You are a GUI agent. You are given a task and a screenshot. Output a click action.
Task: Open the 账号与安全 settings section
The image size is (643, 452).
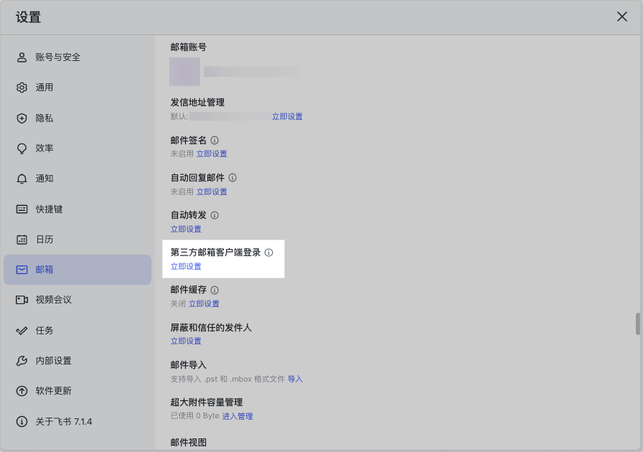click(x=78, y=57)
